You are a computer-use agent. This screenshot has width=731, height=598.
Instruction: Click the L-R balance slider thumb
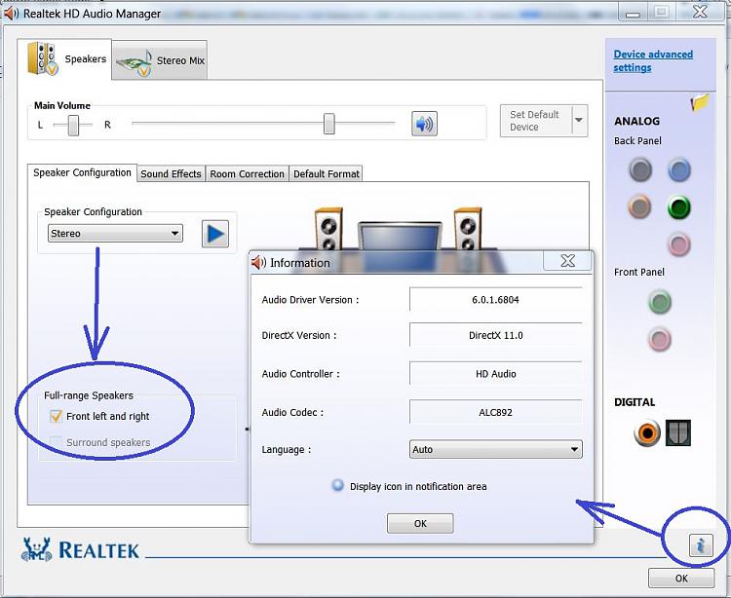[x=73, y=125]
